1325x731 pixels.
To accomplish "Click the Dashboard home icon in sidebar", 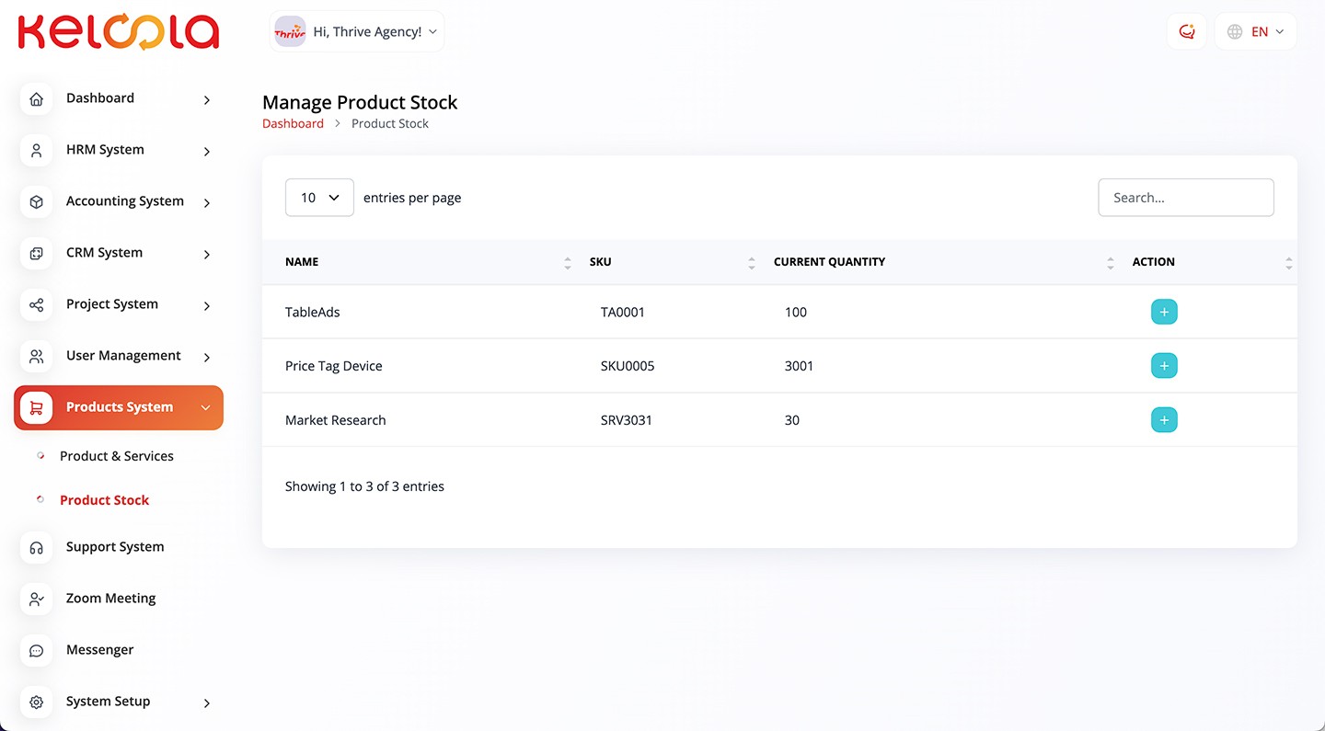I will tap(36, 99).
